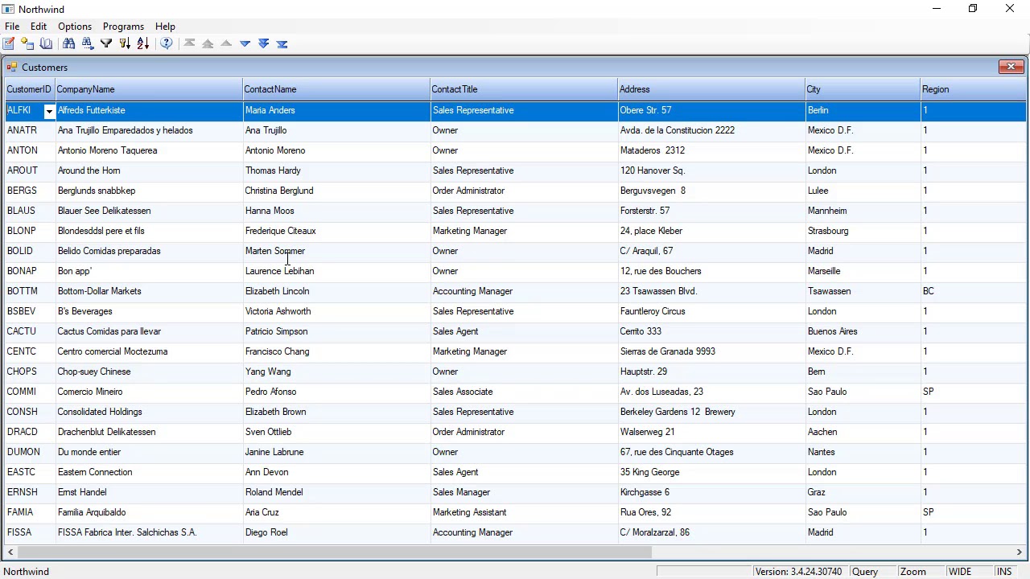Click the scroll left arrow
The width and height of the screenshot is (1030, 579).
click(10, 552)
